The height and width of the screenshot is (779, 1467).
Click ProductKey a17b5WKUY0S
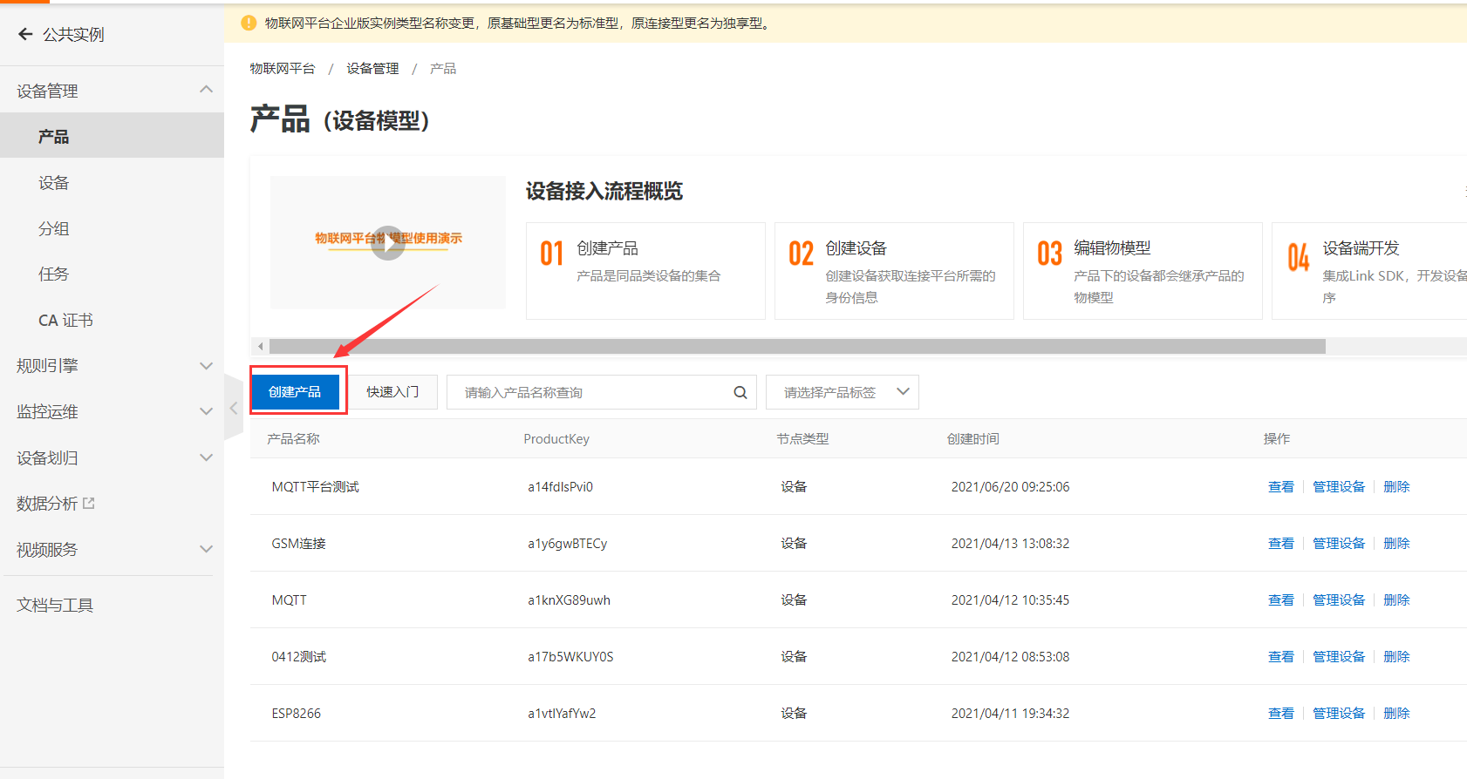570,656
